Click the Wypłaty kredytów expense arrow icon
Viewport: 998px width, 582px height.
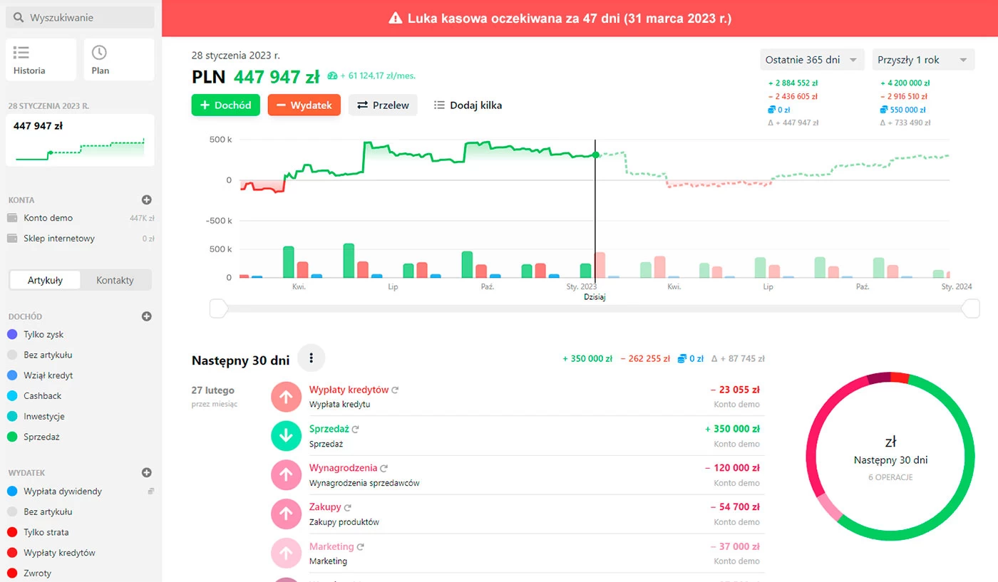tap(287, 397)
